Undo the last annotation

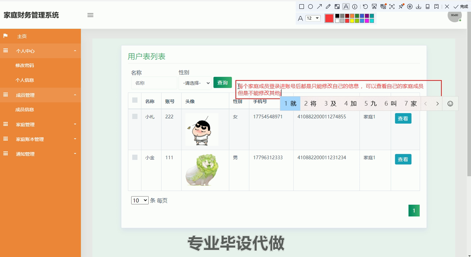coord(365,7)
